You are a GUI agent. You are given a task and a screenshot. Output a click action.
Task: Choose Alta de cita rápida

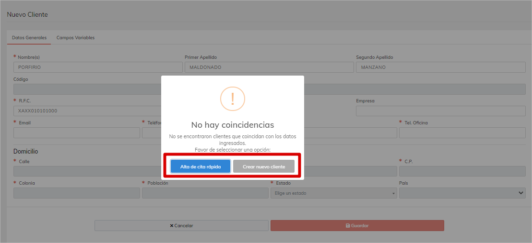[x=201, y=166]
